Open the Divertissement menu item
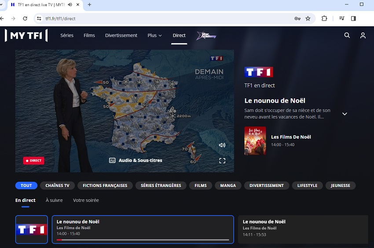This screenshot has width=374, height=248. pos(121,36)
